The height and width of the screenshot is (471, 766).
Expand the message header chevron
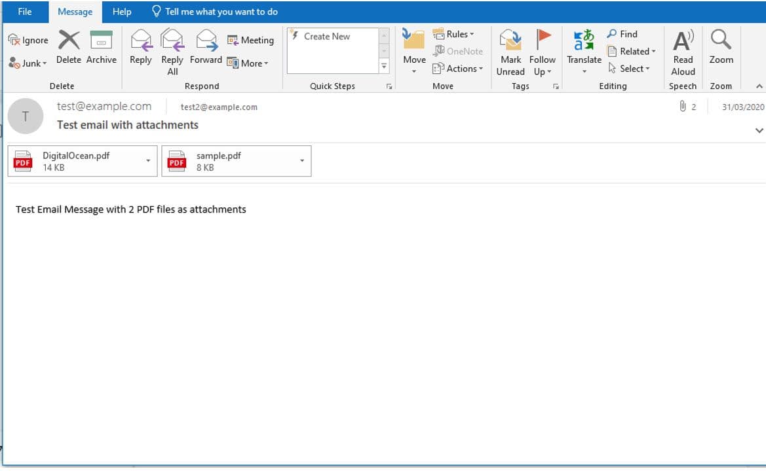(759, 130)
